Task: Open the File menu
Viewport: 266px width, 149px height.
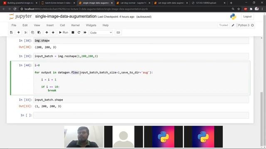Action: coord(14,25)
